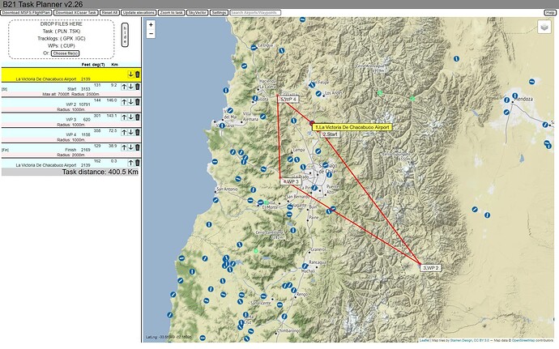Move the Finish waypoint down
The width and height of the screenshot is (559, 349).
[x=130, y=147]
